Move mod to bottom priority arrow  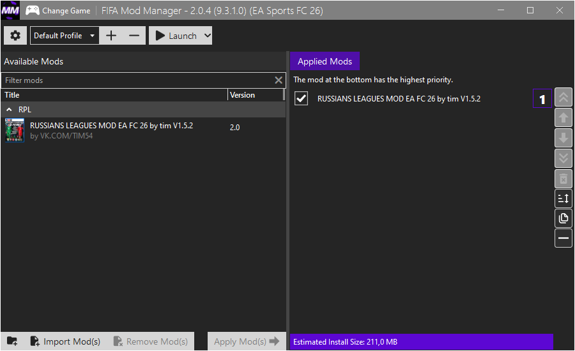[x=563, y=158]
